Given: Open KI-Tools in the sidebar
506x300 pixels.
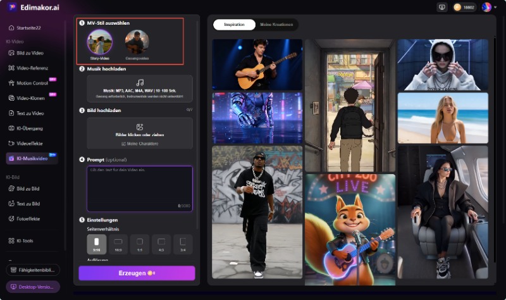Looking at the screenshot, I should click(21, 241).
